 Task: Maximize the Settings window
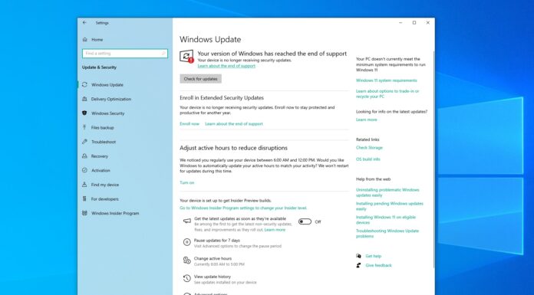[414, 23]
